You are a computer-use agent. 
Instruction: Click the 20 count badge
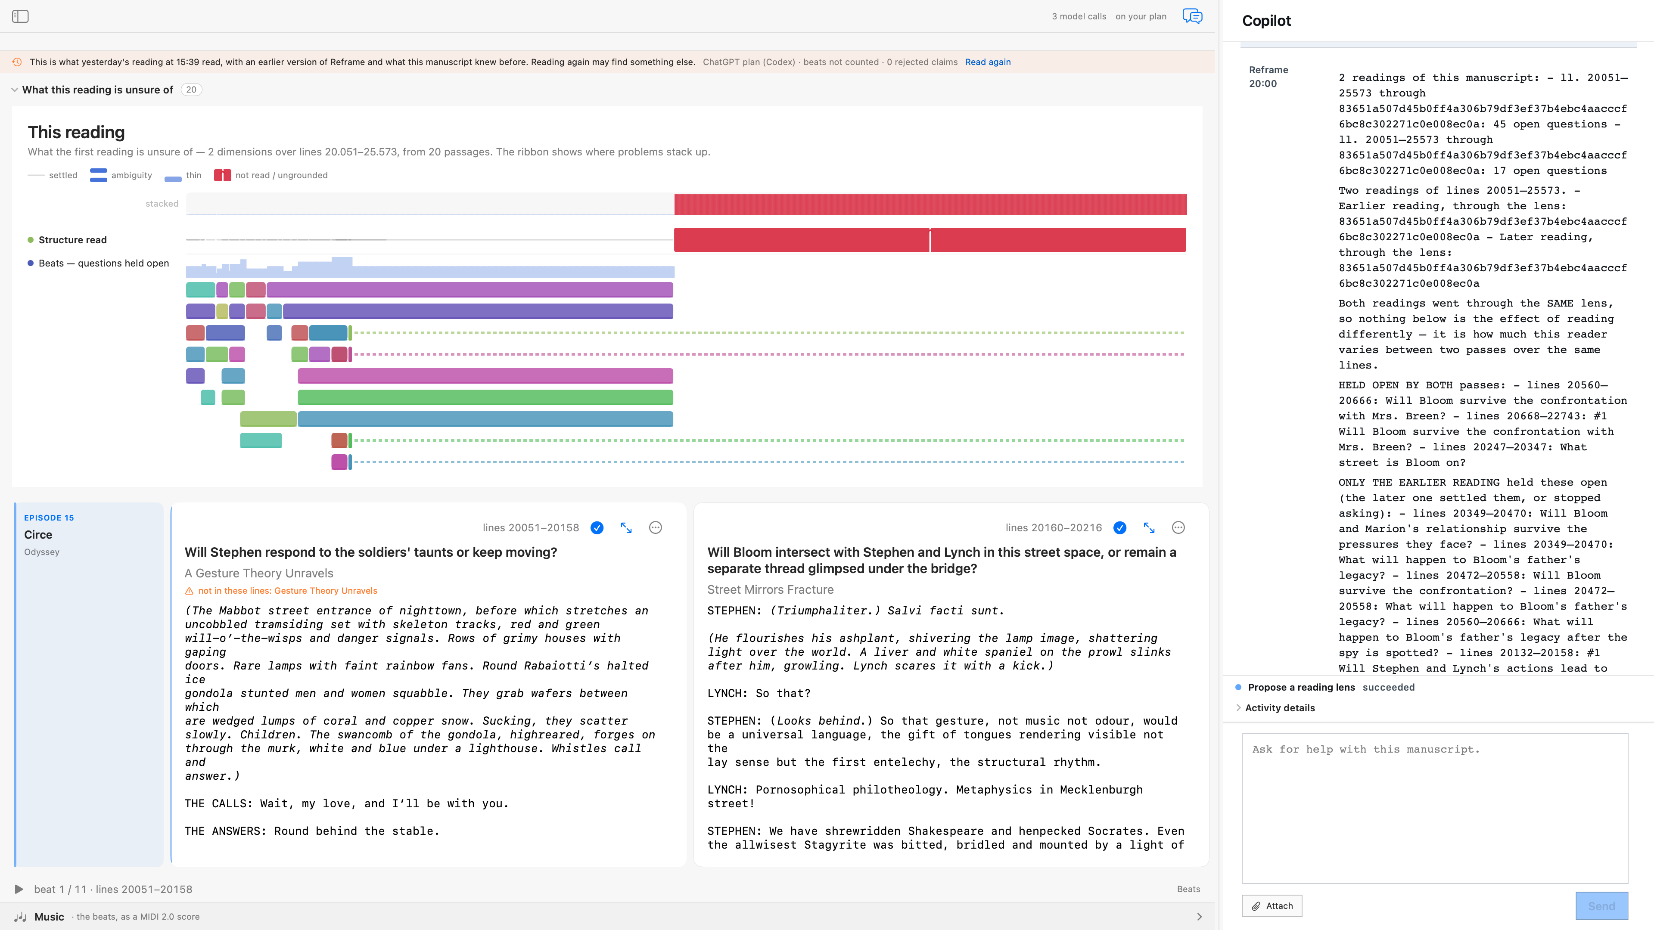click(191, 90)
